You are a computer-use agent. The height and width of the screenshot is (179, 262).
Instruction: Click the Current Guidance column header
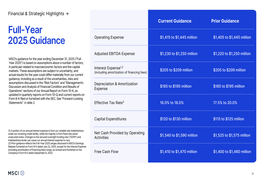(x=174, y=21)
